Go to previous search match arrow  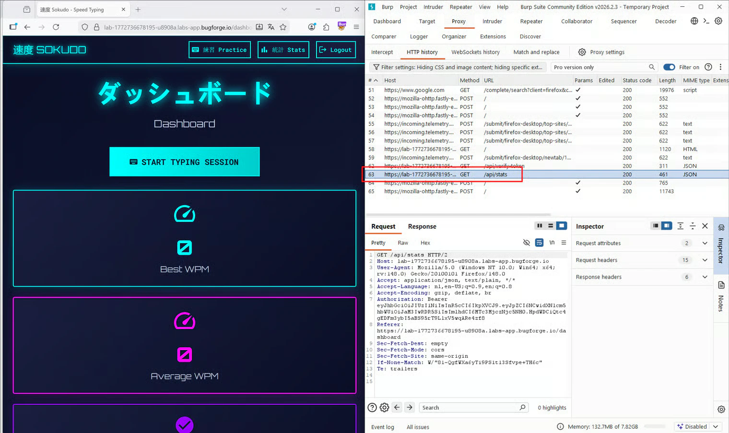(397, 407)
